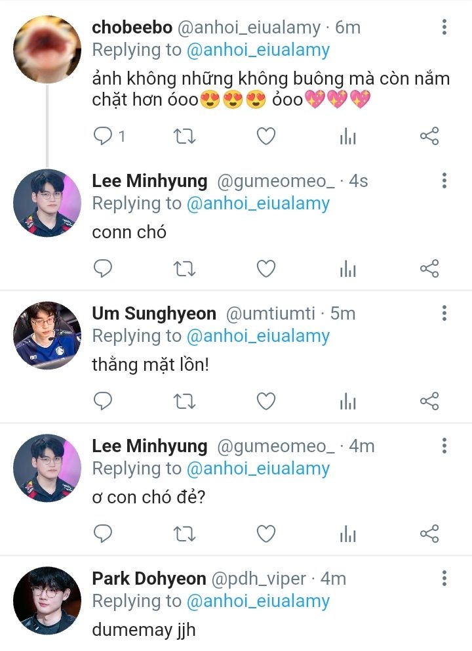The height and width of the screenshot is (651, 472).
Task: Open more options on Park Dohyeon's tweet
Action: (444, 578)
